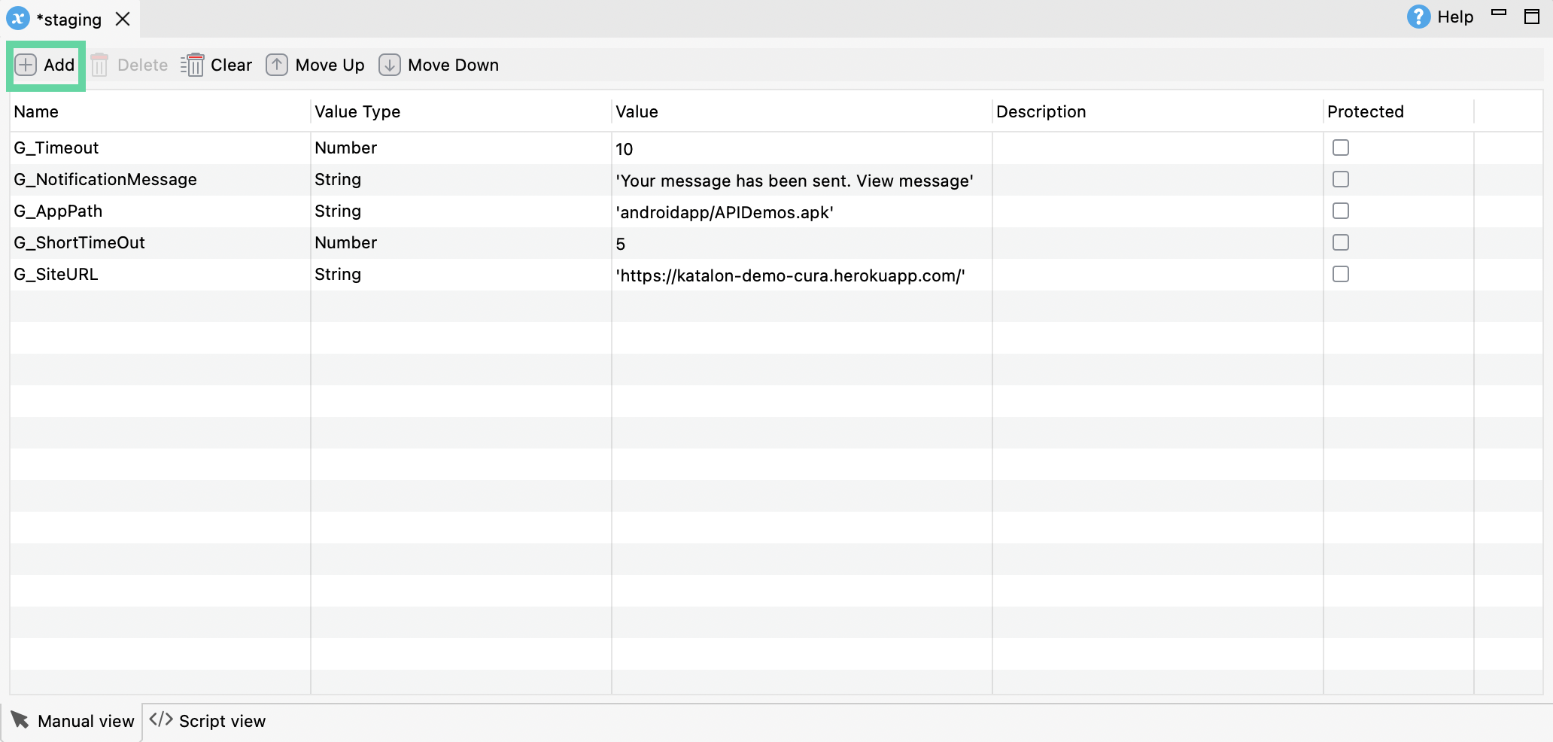Click the Manual view cursor icon
Screen dimensions: 1553x742
tap(20, 720)
